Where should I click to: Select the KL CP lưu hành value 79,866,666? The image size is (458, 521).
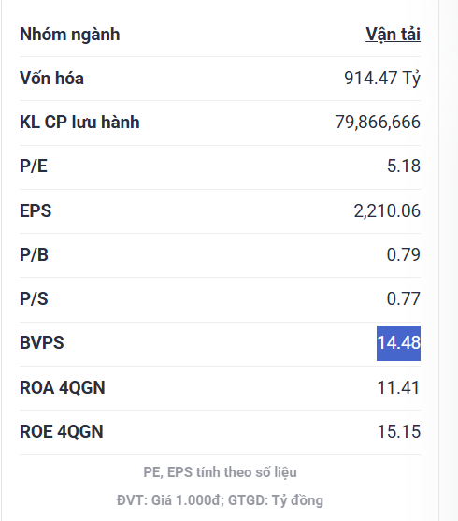tap(378, 122)
